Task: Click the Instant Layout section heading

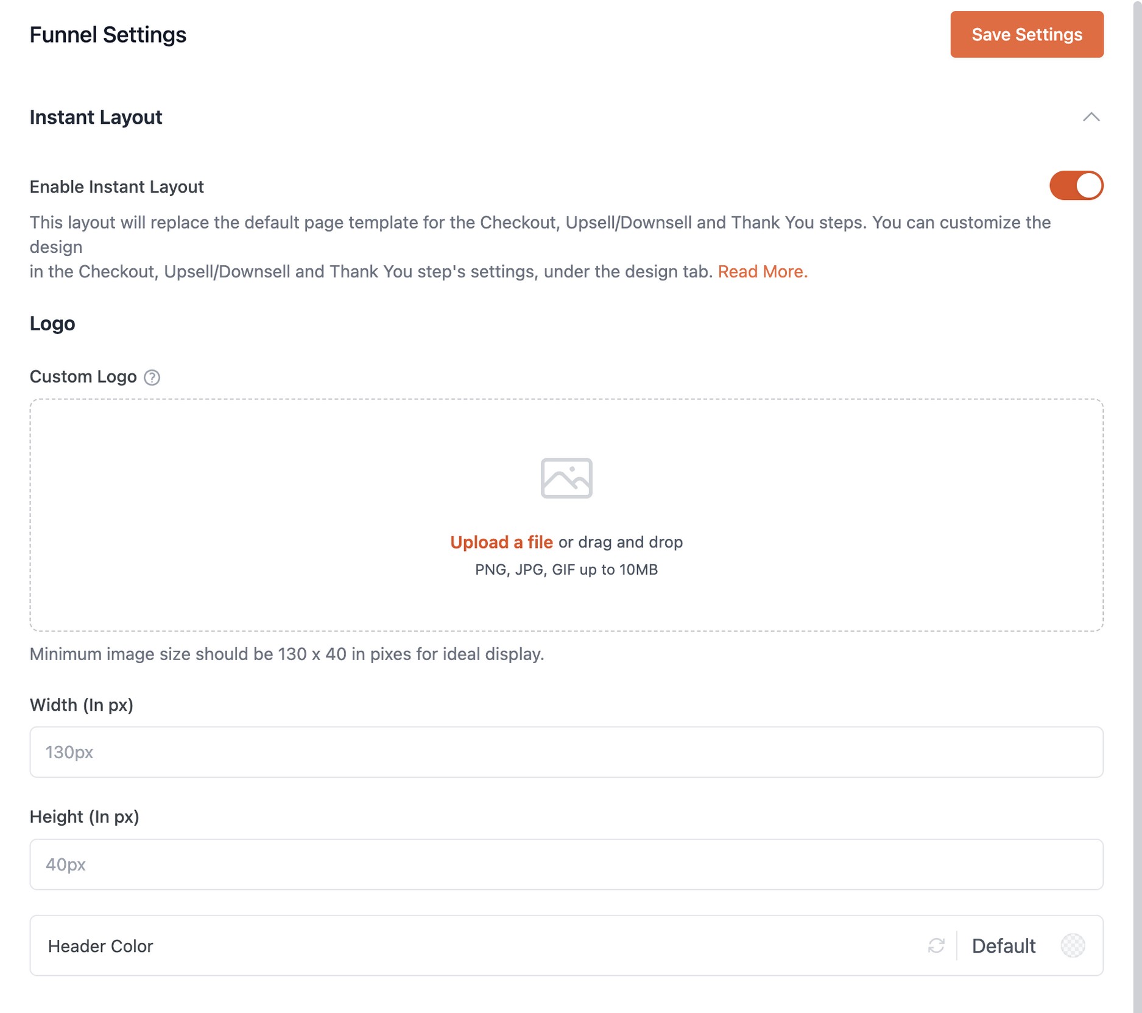Action: coord(96,117)
